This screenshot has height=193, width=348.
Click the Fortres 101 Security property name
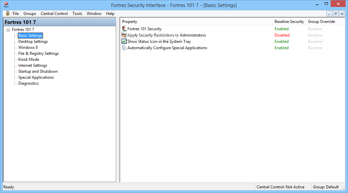144,29
